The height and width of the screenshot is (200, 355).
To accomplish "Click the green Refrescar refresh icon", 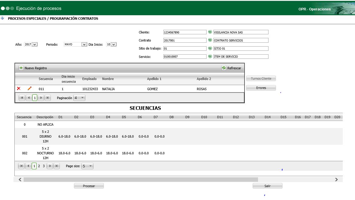I will (224, 68).
